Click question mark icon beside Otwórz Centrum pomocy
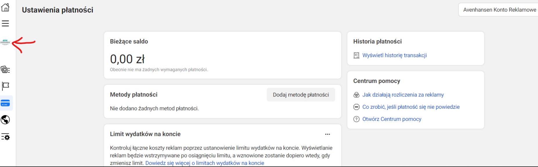This screenshot has width=538, height=167. click(x=356, y=119)
